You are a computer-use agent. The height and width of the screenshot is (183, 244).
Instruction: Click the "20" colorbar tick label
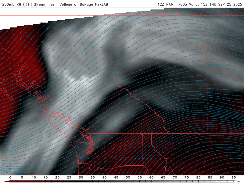click(57, 178)
